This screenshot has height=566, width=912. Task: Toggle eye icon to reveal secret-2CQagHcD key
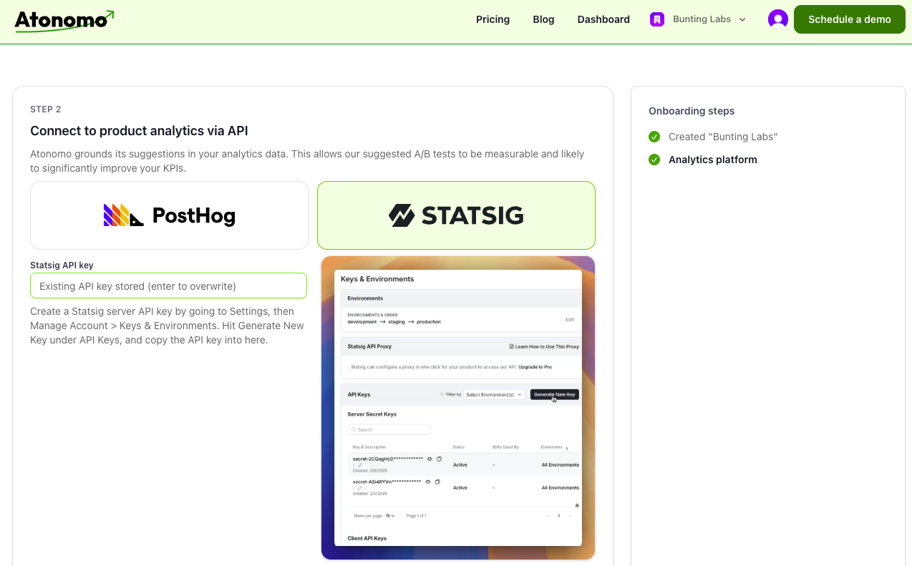pyautogui.click(x=430, y=459)
